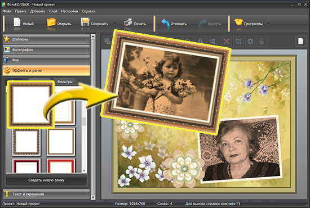Open the Слой menu
The height and width of the screenshot is (208, 310).
[x=53, y=11]
